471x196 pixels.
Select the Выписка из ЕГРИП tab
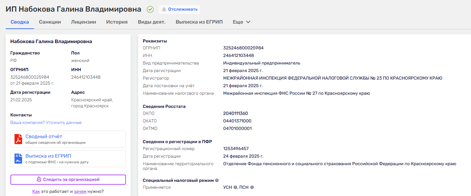[x=199, y=22]
